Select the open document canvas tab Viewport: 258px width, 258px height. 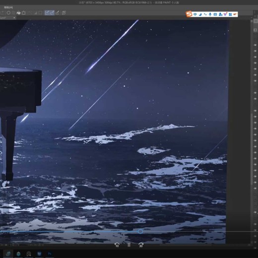(8, 18)
